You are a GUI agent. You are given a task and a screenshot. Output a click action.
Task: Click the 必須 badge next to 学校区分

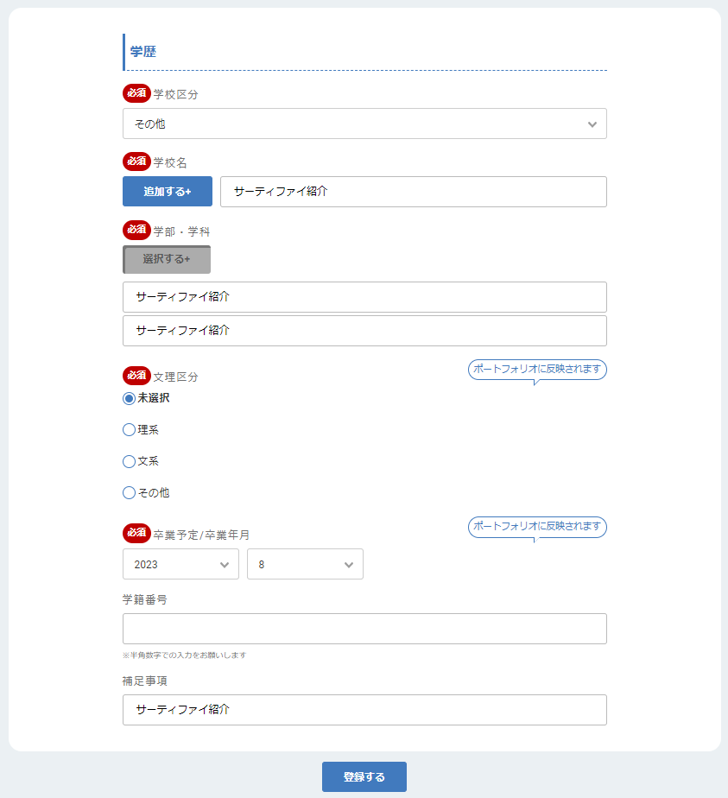tap(136, 93)
